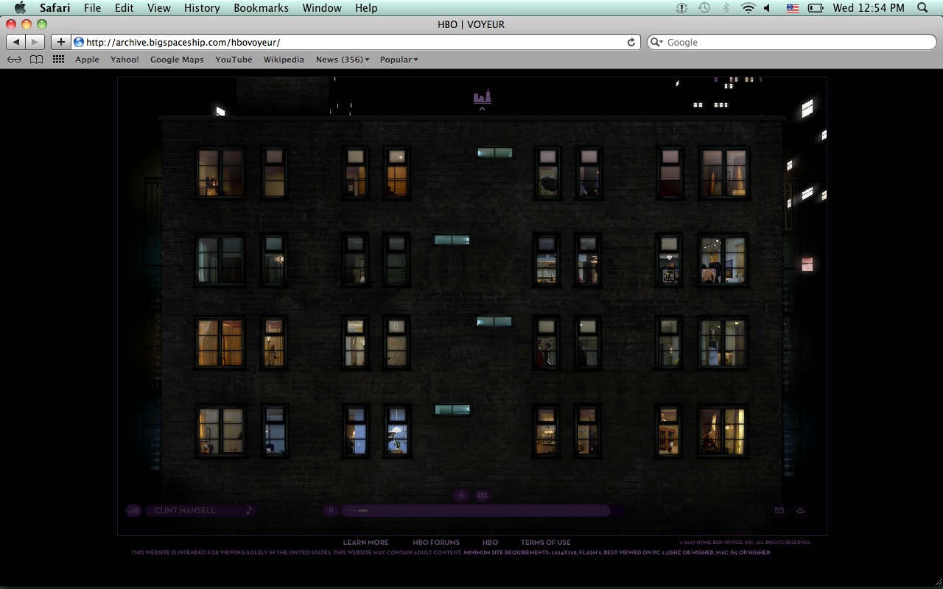The height and width of the screenshot is (589, 943).
Task: Pause playback with the pause button
Action: click(331, 510)
